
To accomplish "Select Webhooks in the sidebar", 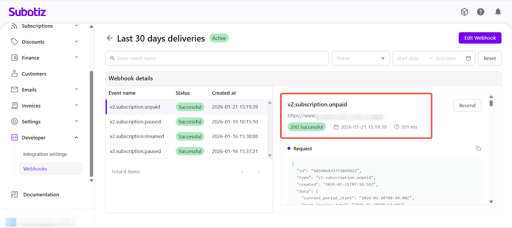I will pos(35,169).
